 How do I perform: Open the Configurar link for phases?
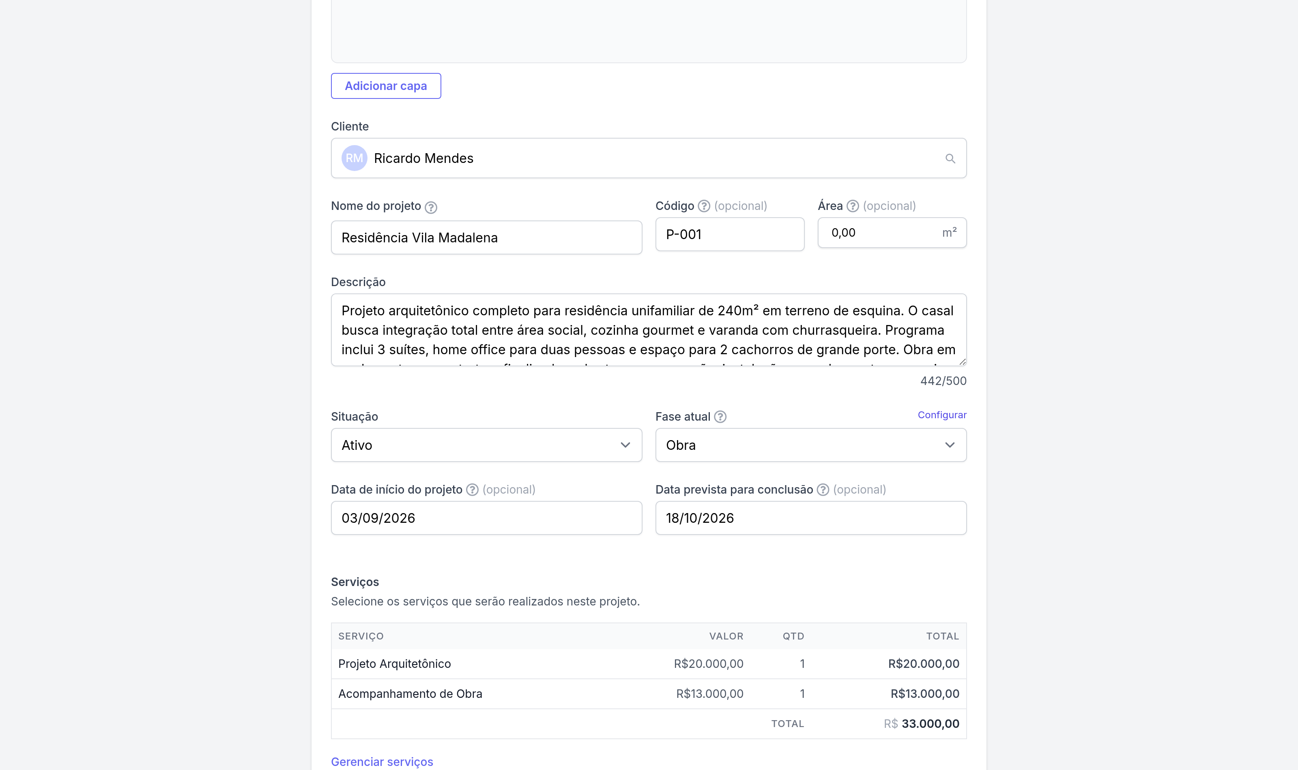[942, 415]
